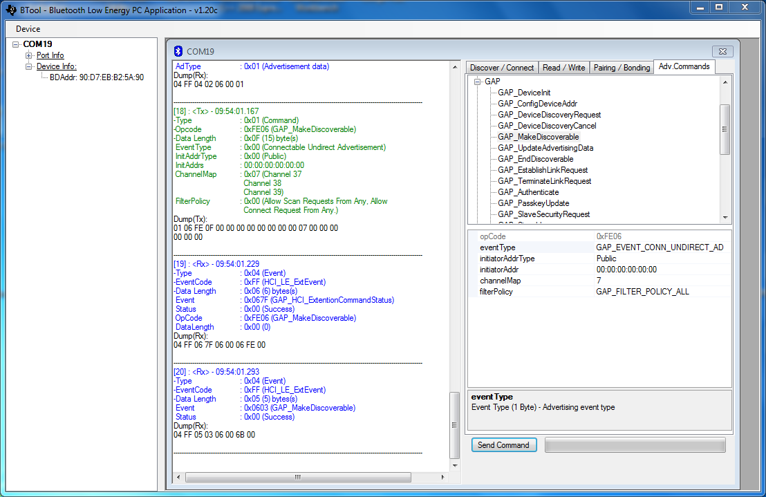
Task: Open filterPolicy value GAP_FILTER_POLICY_ALL
Action: coord(662,292)
